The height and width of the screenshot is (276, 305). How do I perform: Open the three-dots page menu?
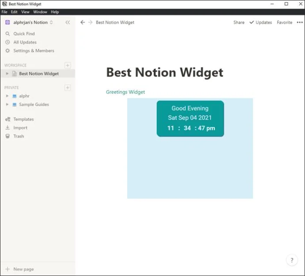(300, 23)
